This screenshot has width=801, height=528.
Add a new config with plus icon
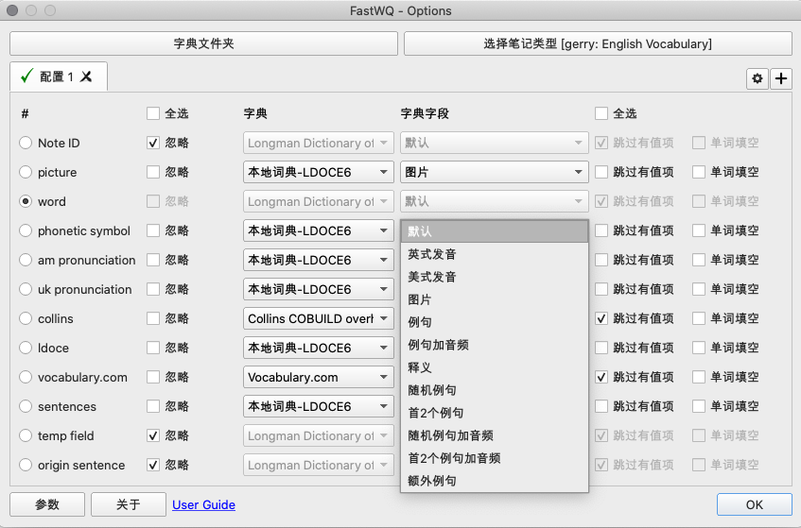click(780, 78)
